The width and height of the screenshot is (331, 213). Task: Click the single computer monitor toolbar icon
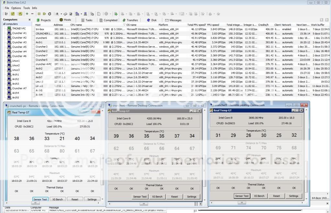click(85, 14)
